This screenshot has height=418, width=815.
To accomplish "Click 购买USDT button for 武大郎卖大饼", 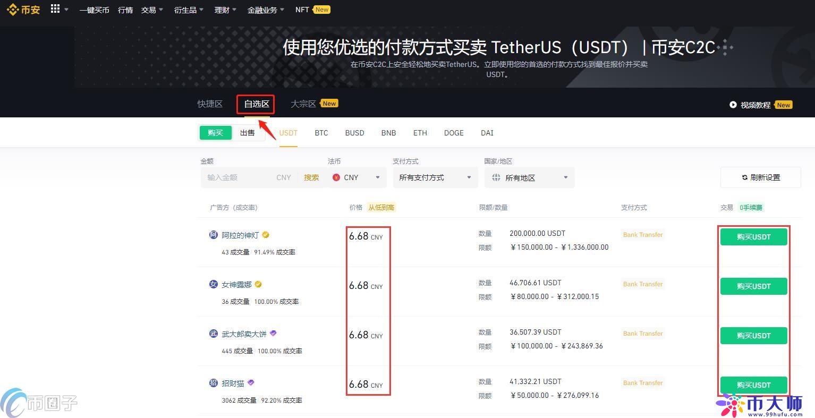I will pyautogui.click(x=753, y=335).
